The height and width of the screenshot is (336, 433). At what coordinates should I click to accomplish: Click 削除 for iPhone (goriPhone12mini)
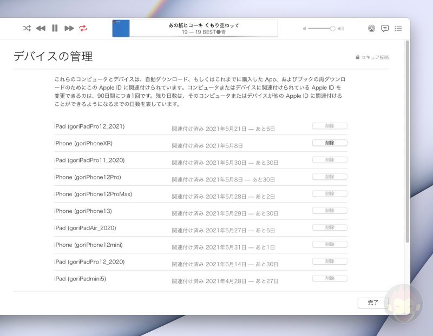point(330,245)
